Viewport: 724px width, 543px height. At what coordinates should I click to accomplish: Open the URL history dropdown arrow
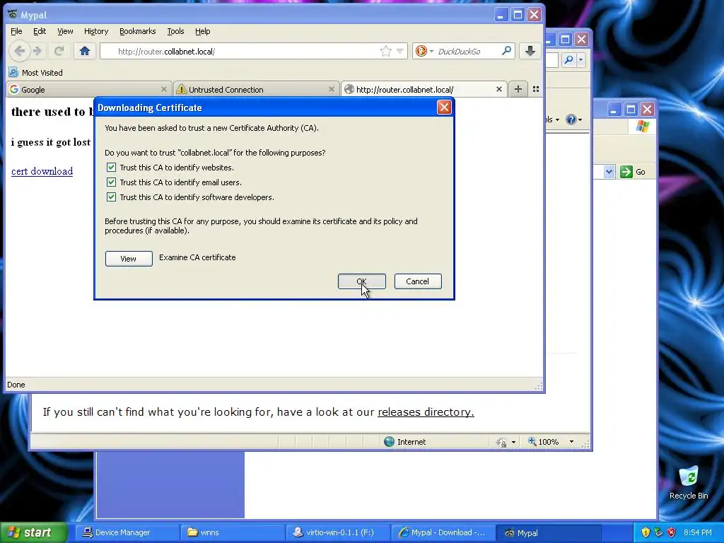[x=400, y=51]
